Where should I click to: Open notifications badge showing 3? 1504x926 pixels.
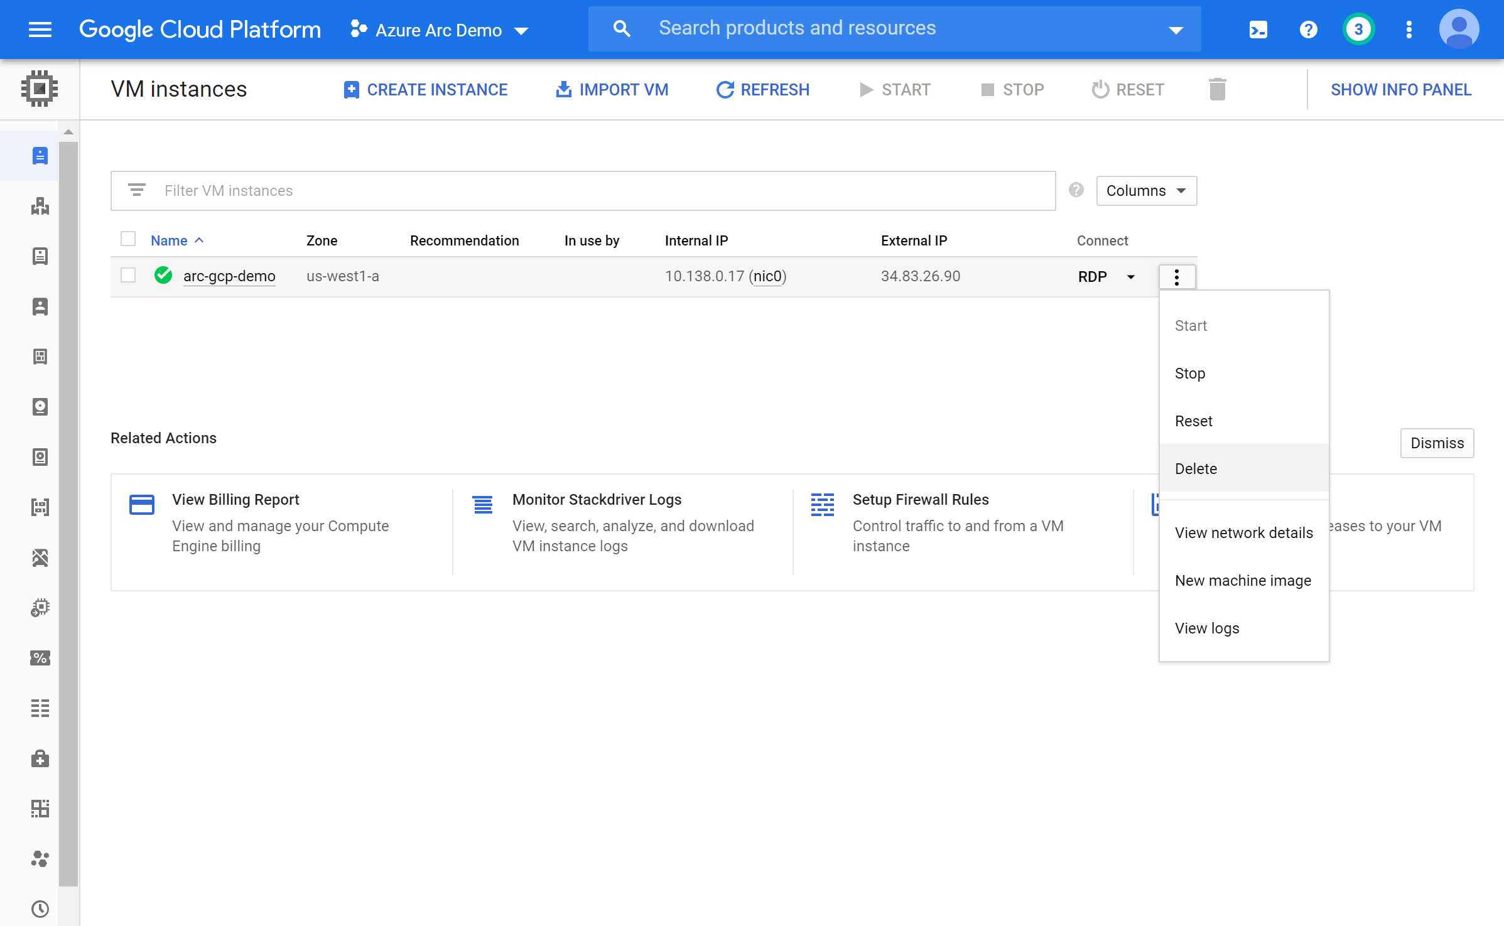coord(1358,29)
